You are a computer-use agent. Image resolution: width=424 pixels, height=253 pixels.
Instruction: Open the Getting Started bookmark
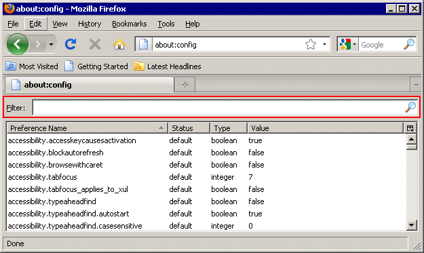(96, 66)
